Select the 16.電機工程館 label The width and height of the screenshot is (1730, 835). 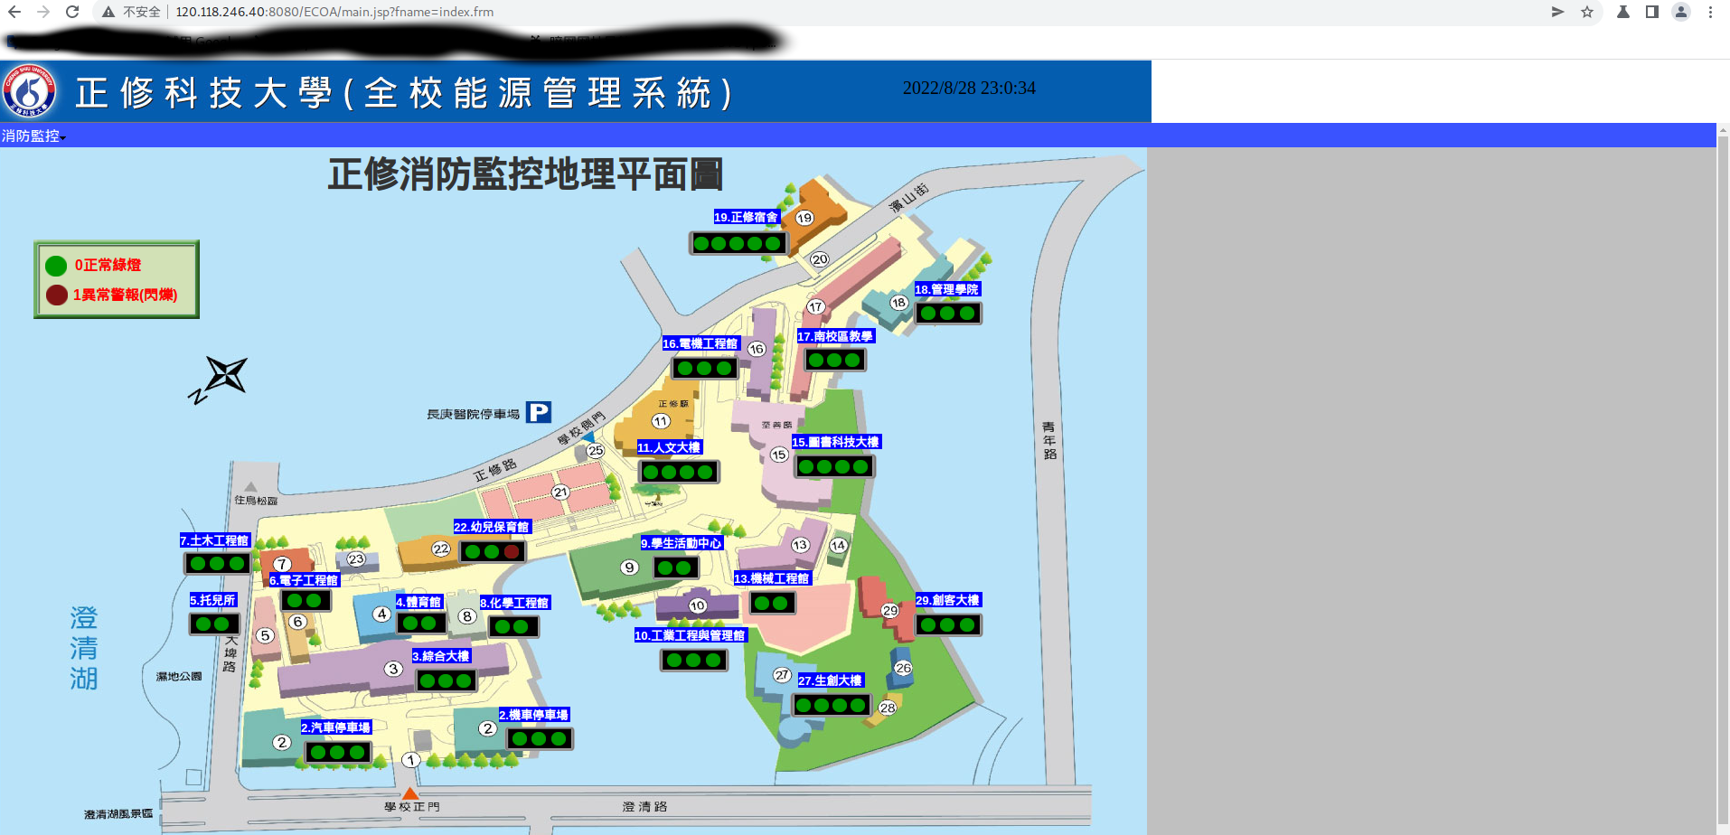click(x=700, y=343)
